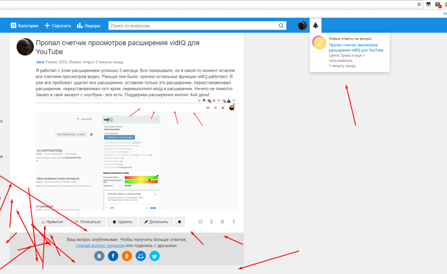Bookmark the page with browser star

[x=419, y=4]
